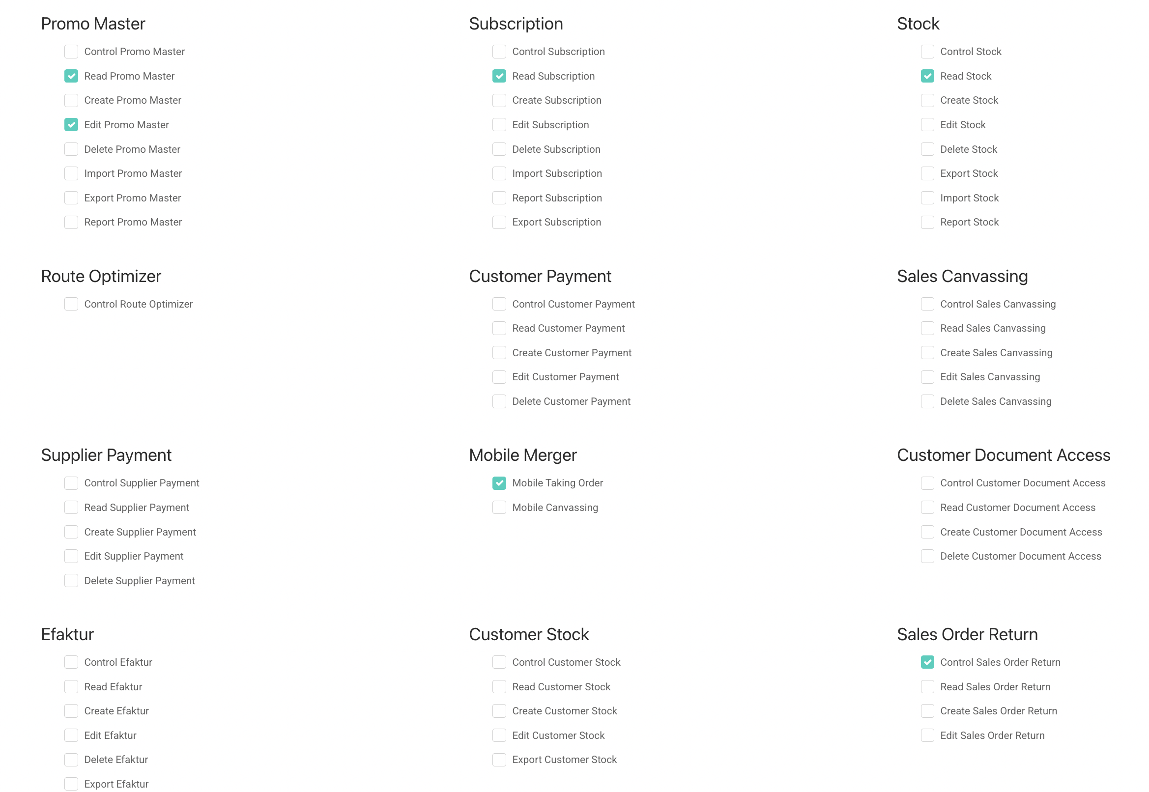Tick Report Subscription checkbox
1149x792 pixels.
click(499, 198)
